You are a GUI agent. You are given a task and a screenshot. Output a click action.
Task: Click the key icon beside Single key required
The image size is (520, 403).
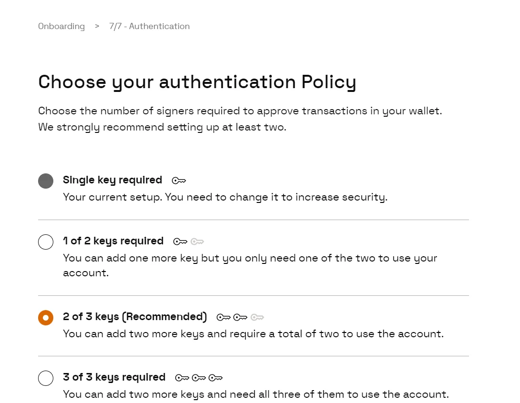[179, 181]
